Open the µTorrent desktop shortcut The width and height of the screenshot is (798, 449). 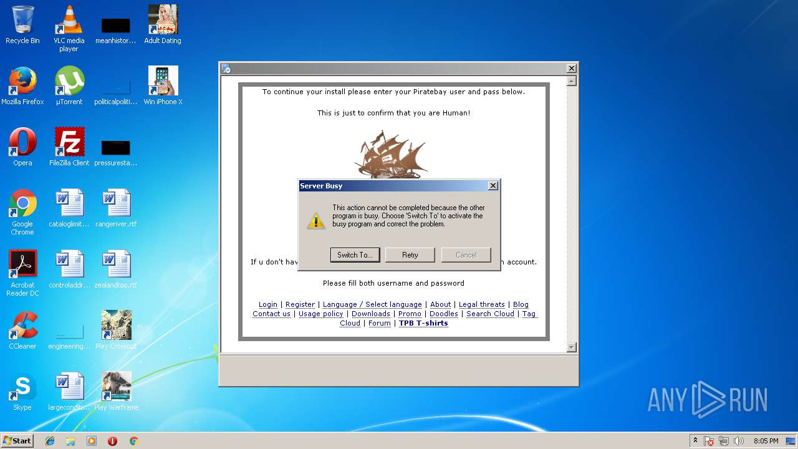click(69, 86)
